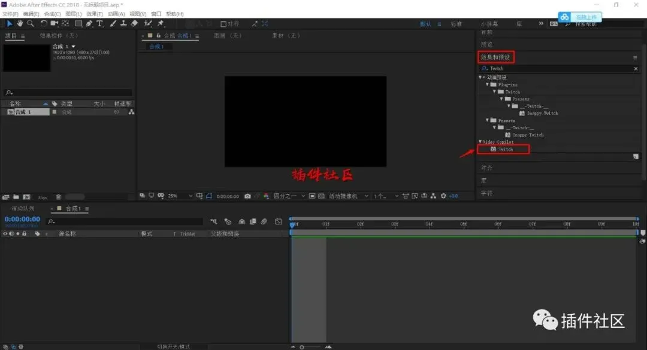Viewport: 647px width, 350px height.
Task: Click the delete trash icon in project panel
Action: tap(59, 197)
